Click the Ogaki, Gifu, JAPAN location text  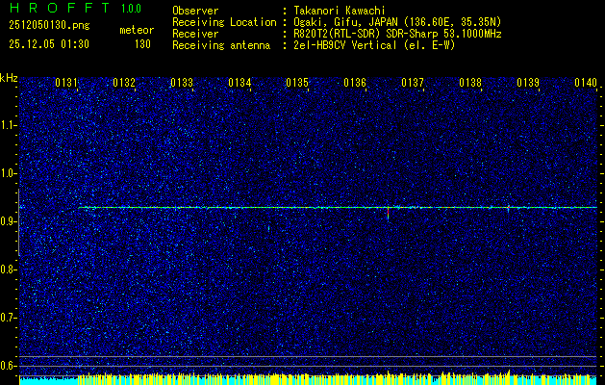[x=397, y=22]
